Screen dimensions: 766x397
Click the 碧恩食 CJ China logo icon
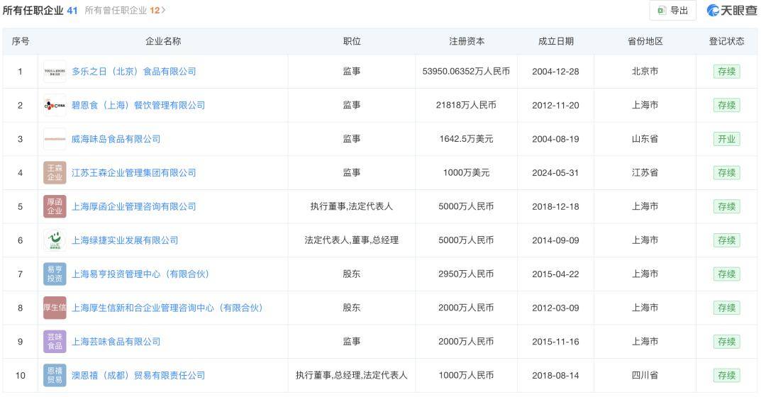coord(55,106)
